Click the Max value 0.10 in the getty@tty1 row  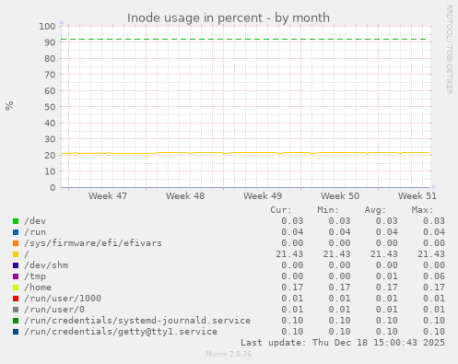434,332
